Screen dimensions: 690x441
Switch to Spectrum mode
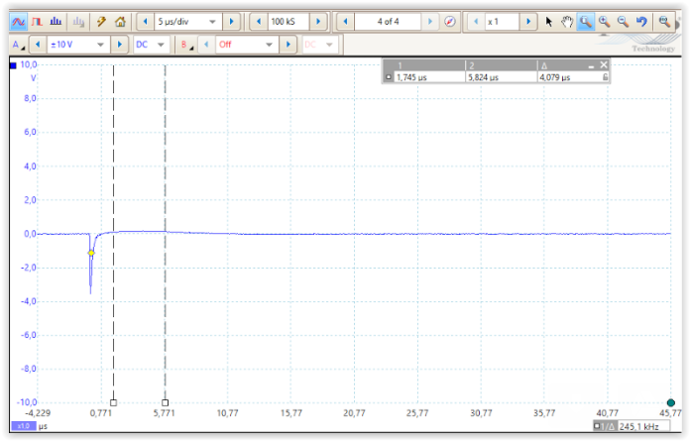(56, 21)
